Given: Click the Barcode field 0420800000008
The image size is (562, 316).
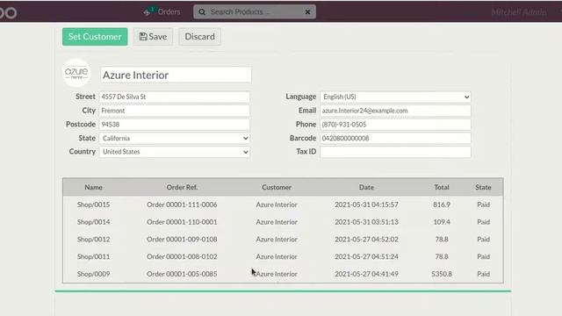Looking at the screenshot, I should point(395,139).
